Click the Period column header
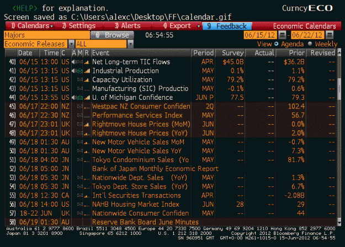 tap(203, 53)
